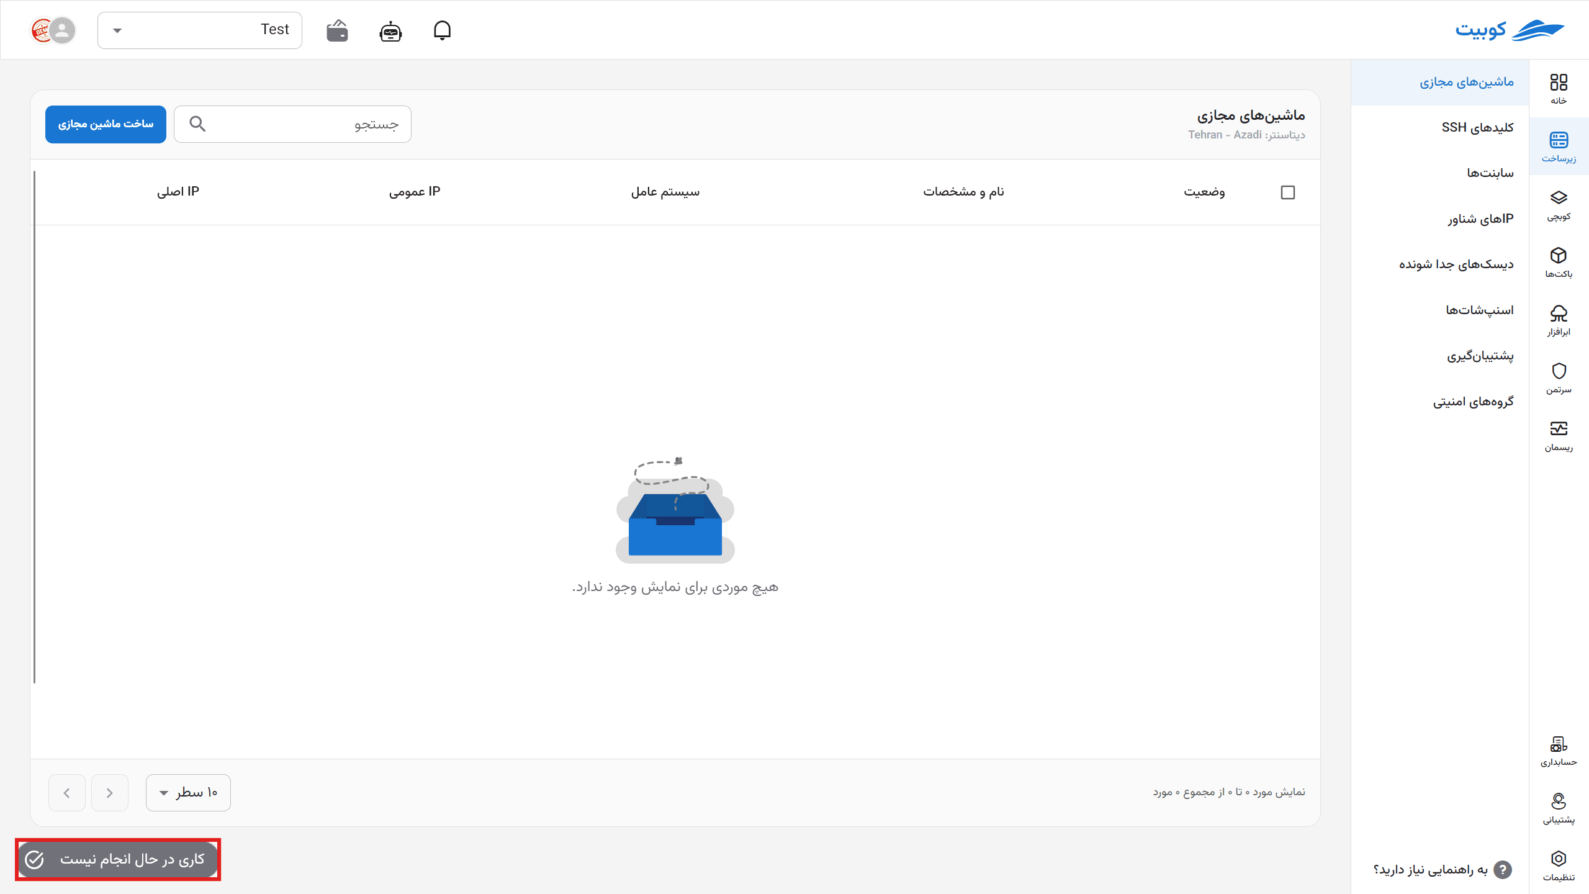
Task: Click ساخت ماشین مجازی create button
Action: coord(106,124)
